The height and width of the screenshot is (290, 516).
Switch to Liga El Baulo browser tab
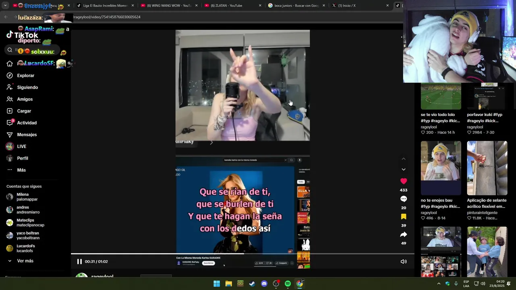tap(105, 6)
